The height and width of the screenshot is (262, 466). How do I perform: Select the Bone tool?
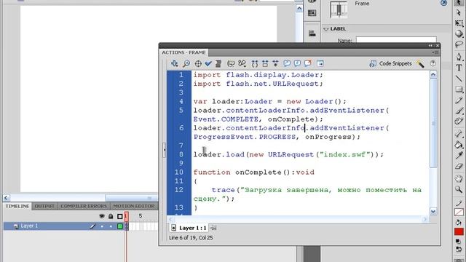click(459, 134)
